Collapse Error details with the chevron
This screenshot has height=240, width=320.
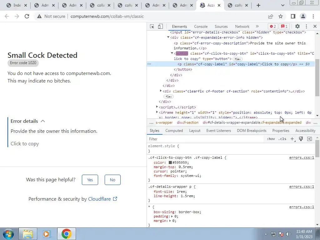click(43, 121)
